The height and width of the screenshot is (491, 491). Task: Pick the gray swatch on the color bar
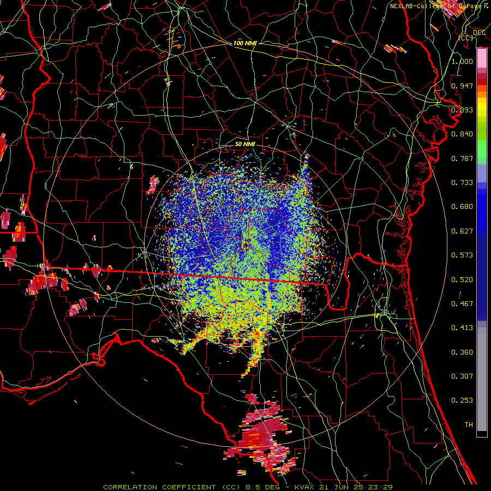482,379
